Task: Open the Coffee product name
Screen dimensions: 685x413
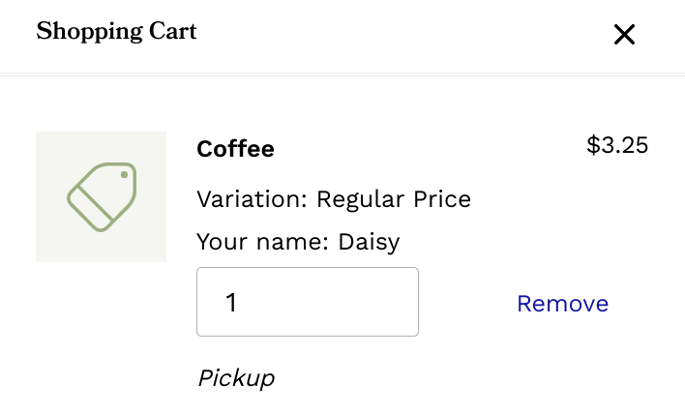Action: (235, 149)
